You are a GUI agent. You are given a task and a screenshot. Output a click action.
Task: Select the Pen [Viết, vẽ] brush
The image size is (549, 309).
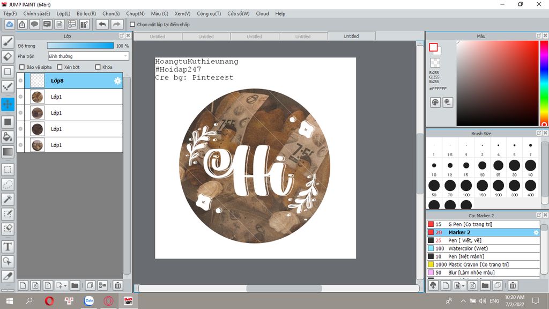(483, 240)
